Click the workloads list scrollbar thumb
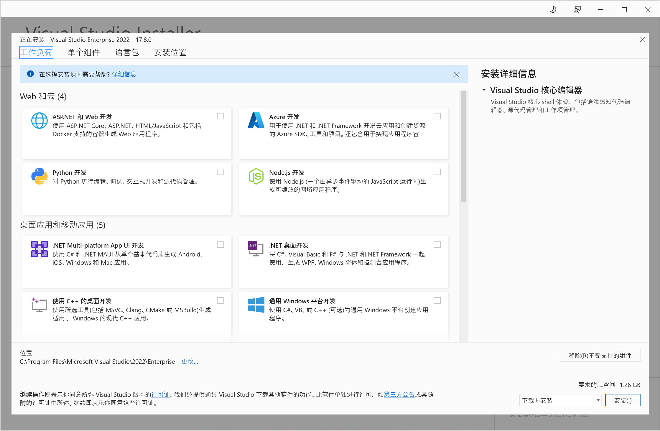This screenshot has height=431, width=660. [x=463, y=146]
